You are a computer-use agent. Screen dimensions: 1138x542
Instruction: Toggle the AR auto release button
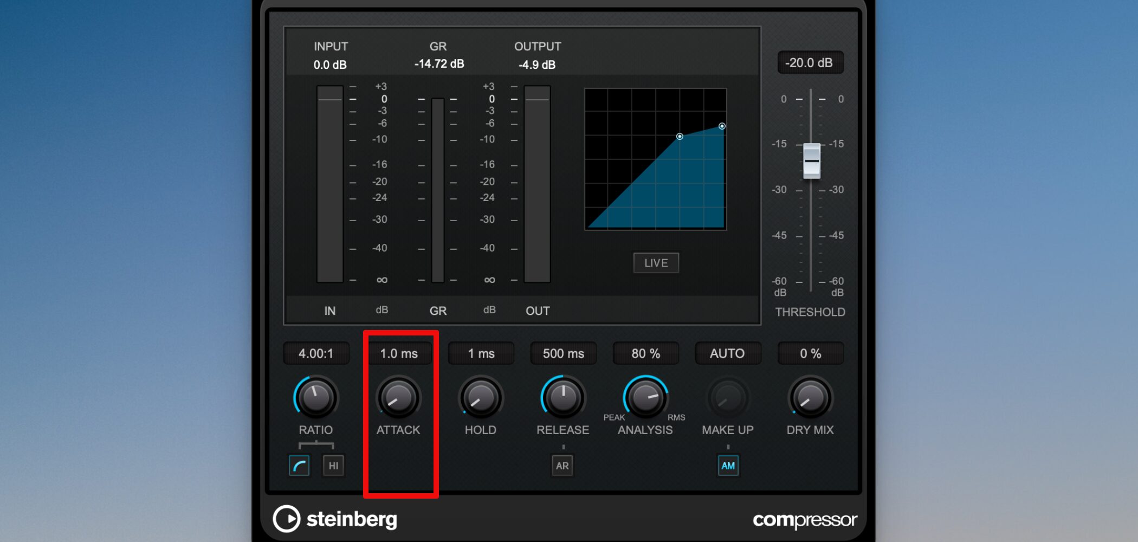[x=562, y=466]
